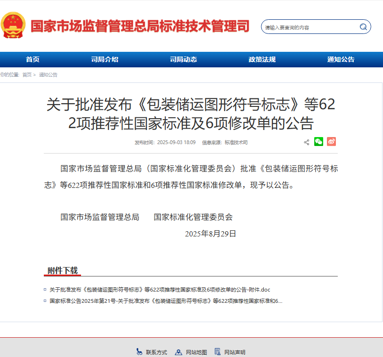Viewport: 383px width, 357px height.
Task: Download the 公告-附件.doc attachment
Action: [x=160, y=289]
